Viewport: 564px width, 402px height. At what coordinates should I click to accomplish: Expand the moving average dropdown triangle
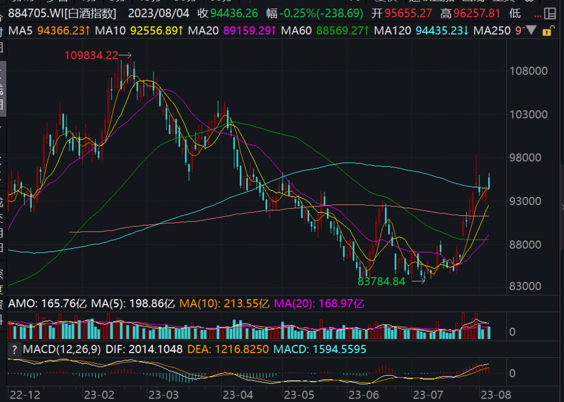point(532,31)
